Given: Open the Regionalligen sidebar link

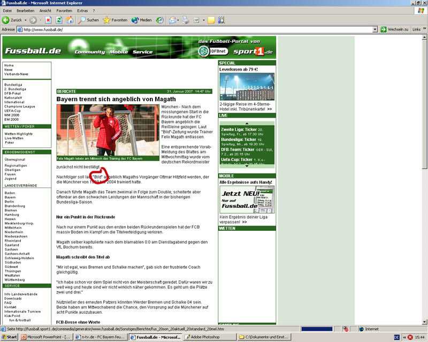Looking at the screenshot, I should click(16, 166).
